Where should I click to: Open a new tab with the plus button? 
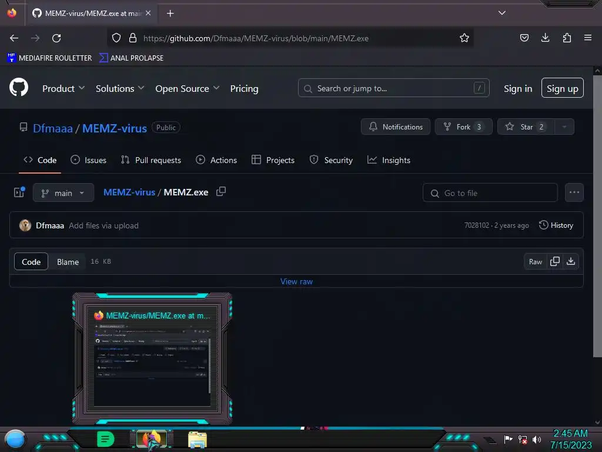pyautogui.click(x=170, y=14)
